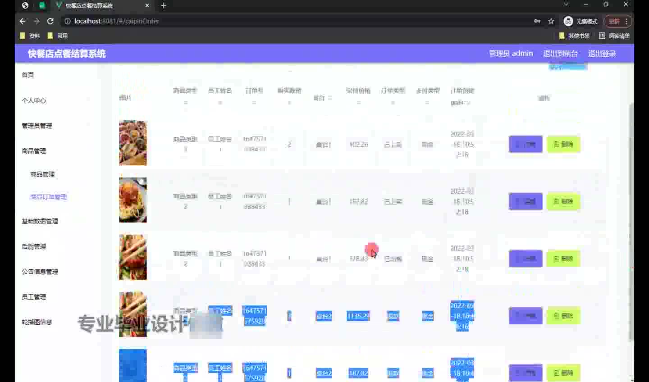Screen dimensions: 649x382
Task: View site information icon in address bar
Action: tap(68, 21)
